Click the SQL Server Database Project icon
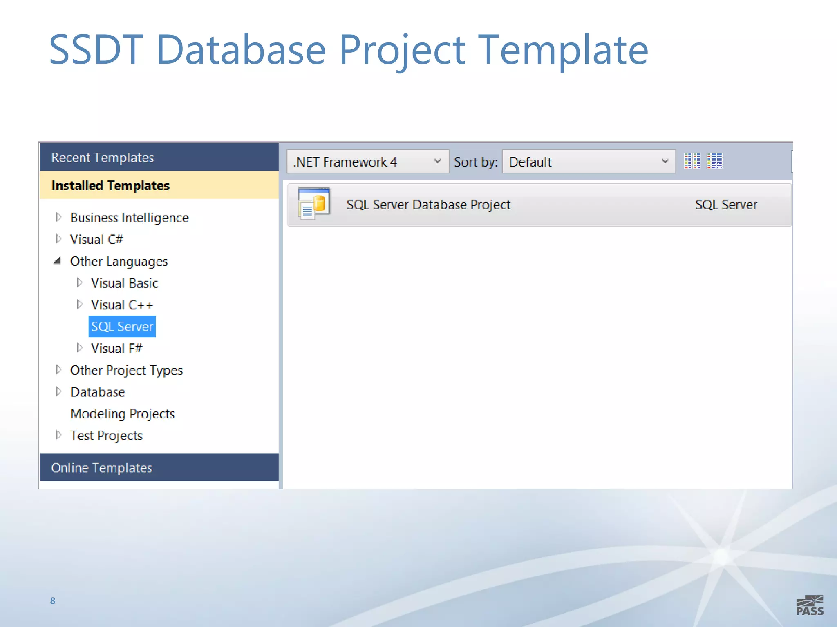 (314, 204)
